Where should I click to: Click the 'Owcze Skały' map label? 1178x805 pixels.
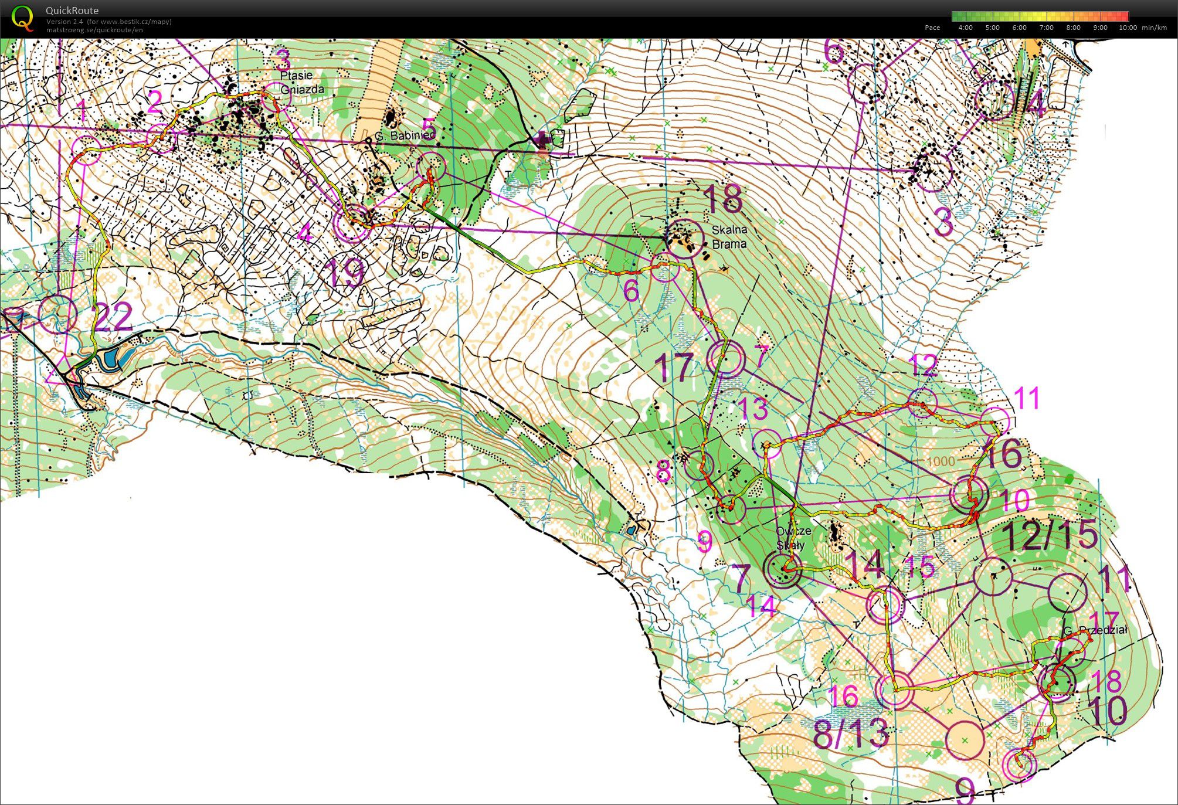(x=793, y=538)
